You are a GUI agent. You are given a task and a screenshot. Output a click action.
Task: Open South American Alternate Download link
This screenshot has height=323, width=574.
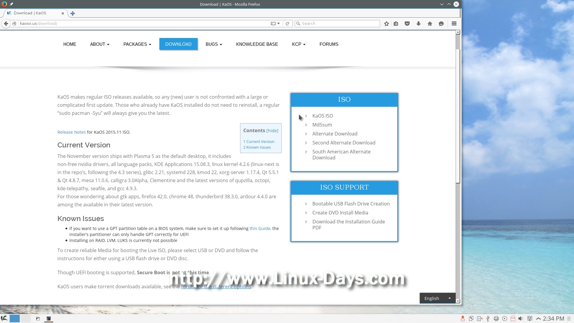341,155
